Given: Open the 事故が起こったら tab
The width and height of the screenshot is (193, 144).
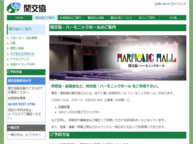Looking at the screenshot, I should (x=121, y=18).
